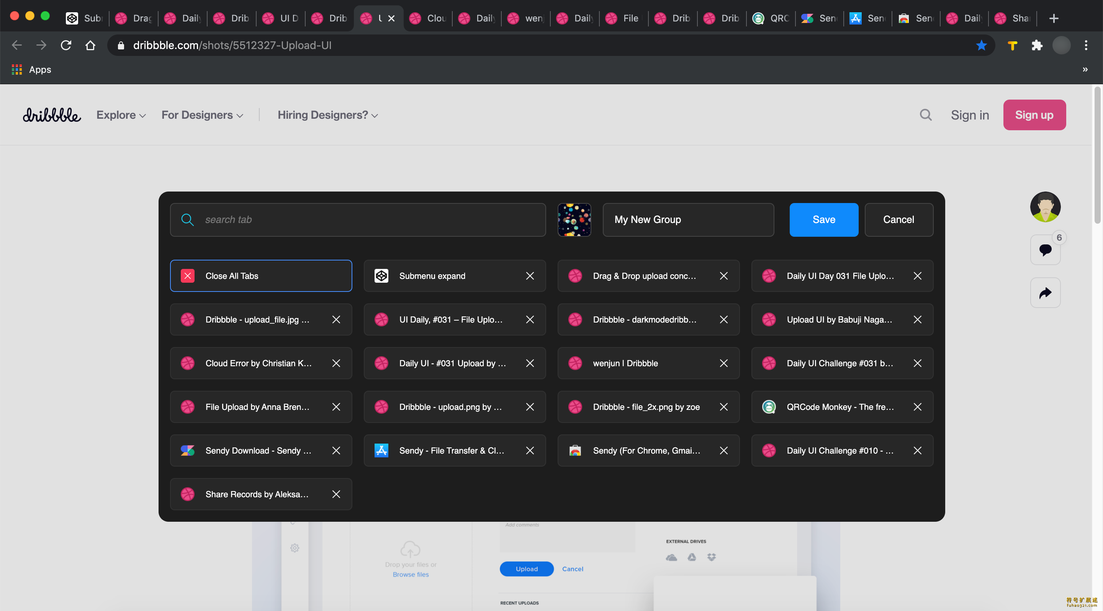Close the Share Records by Aleksa entry
The image size is (1103, 611).
tap(336, 494)
